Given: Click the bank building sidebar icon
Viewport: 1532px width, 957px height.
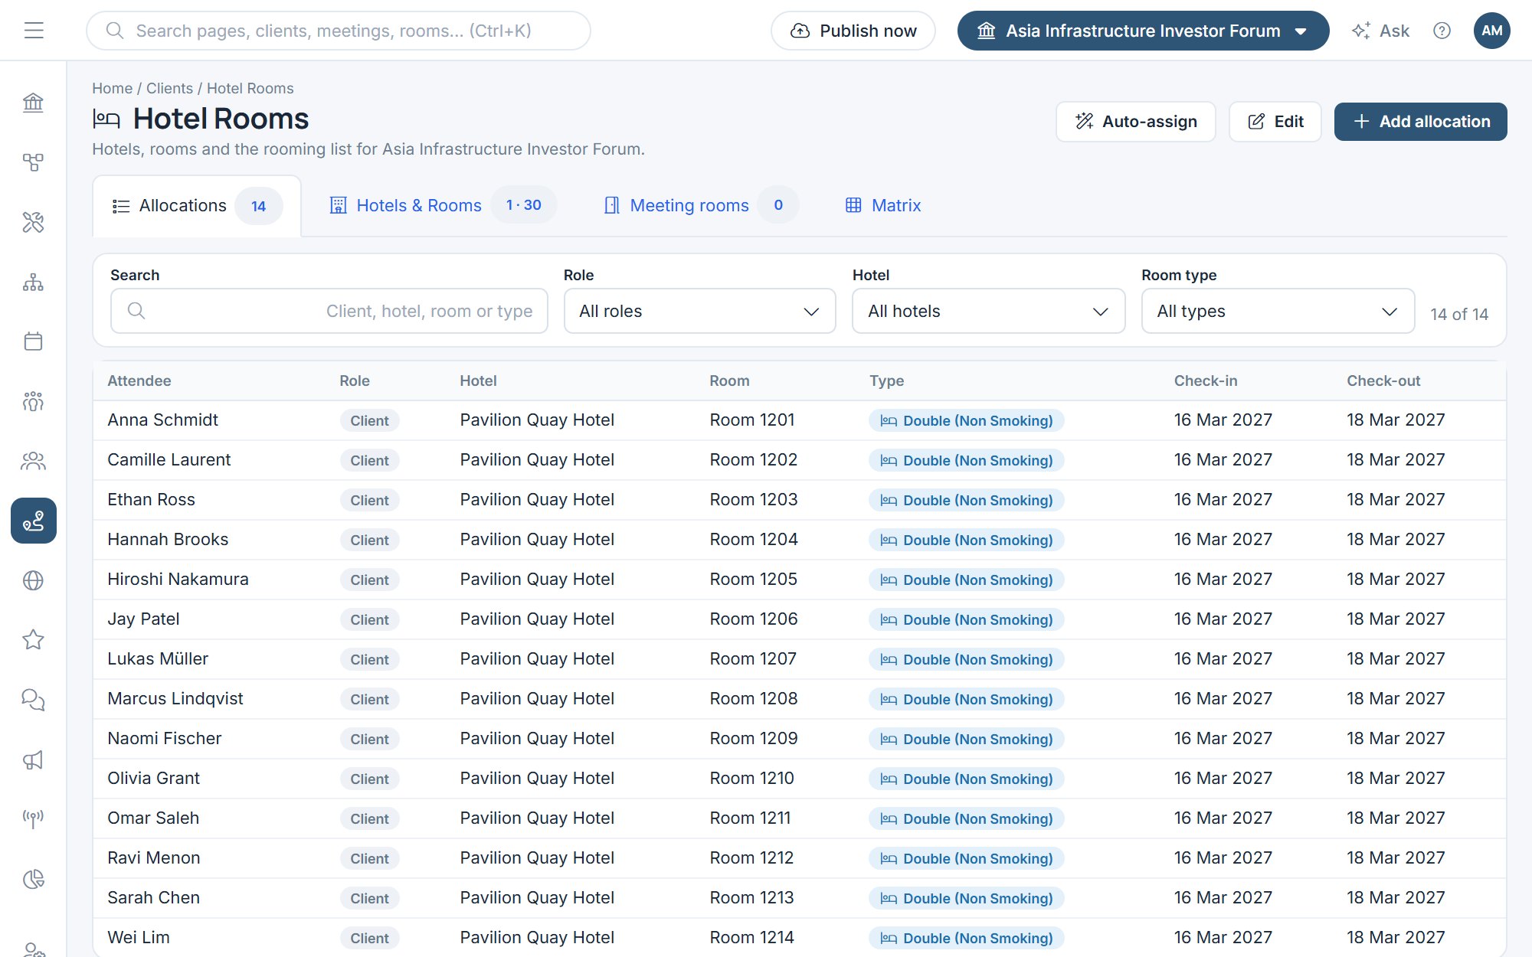Looking at the screenshot, I should tap(33, 103).
